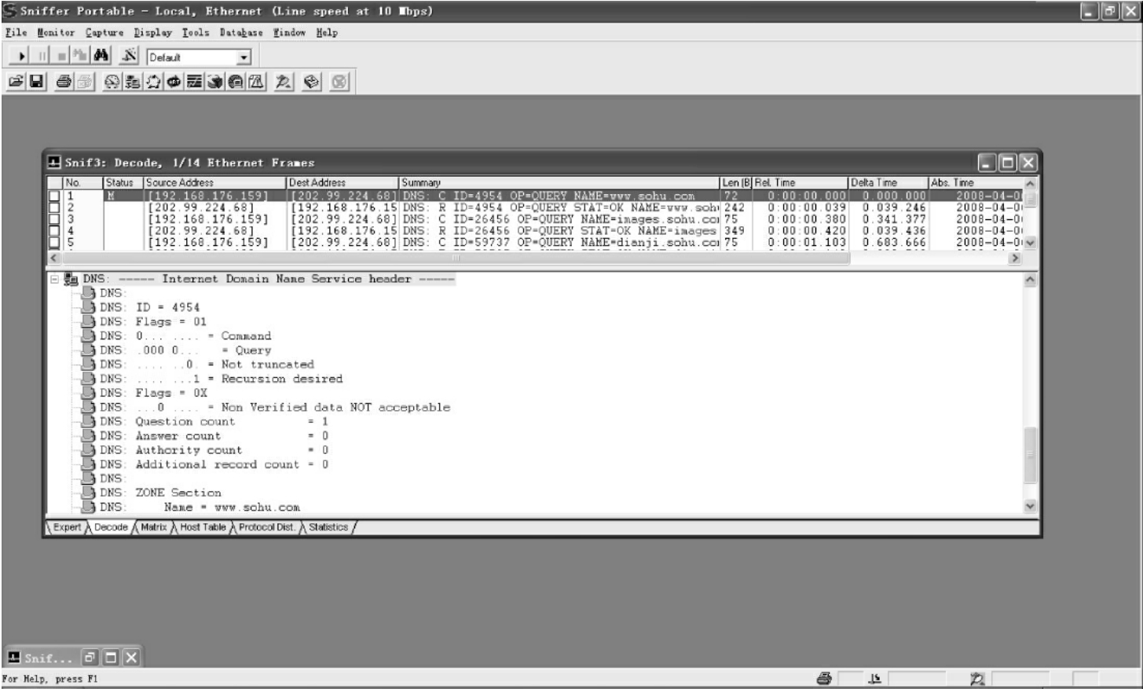Viewport: 1143px width, 689px height.
Task: Open the Matrix toolbar icon
Action: (x=153, y=82)
